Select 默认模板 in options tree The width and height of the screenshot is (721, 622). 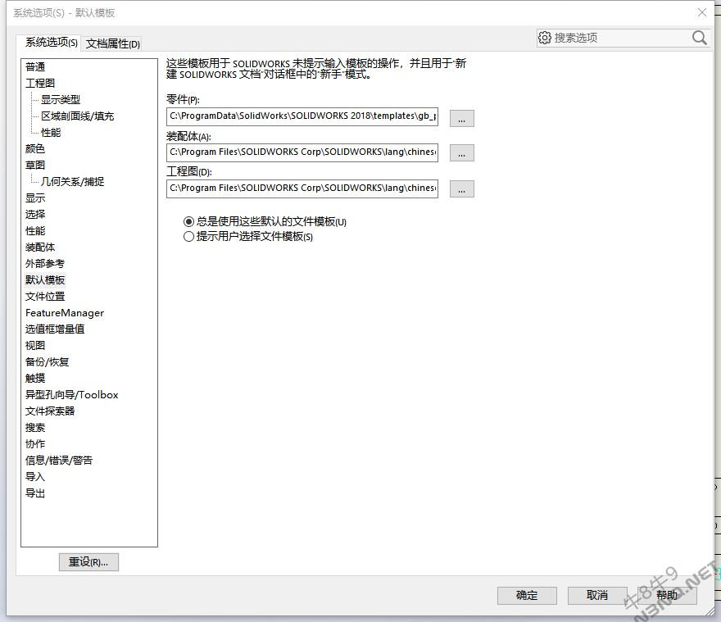(44, 280)
